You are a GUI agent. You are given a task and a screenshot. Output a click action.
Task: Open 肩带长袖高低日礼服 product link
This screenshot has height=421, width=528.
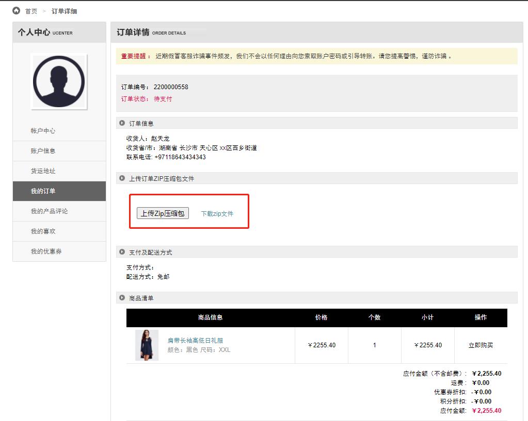195,340
